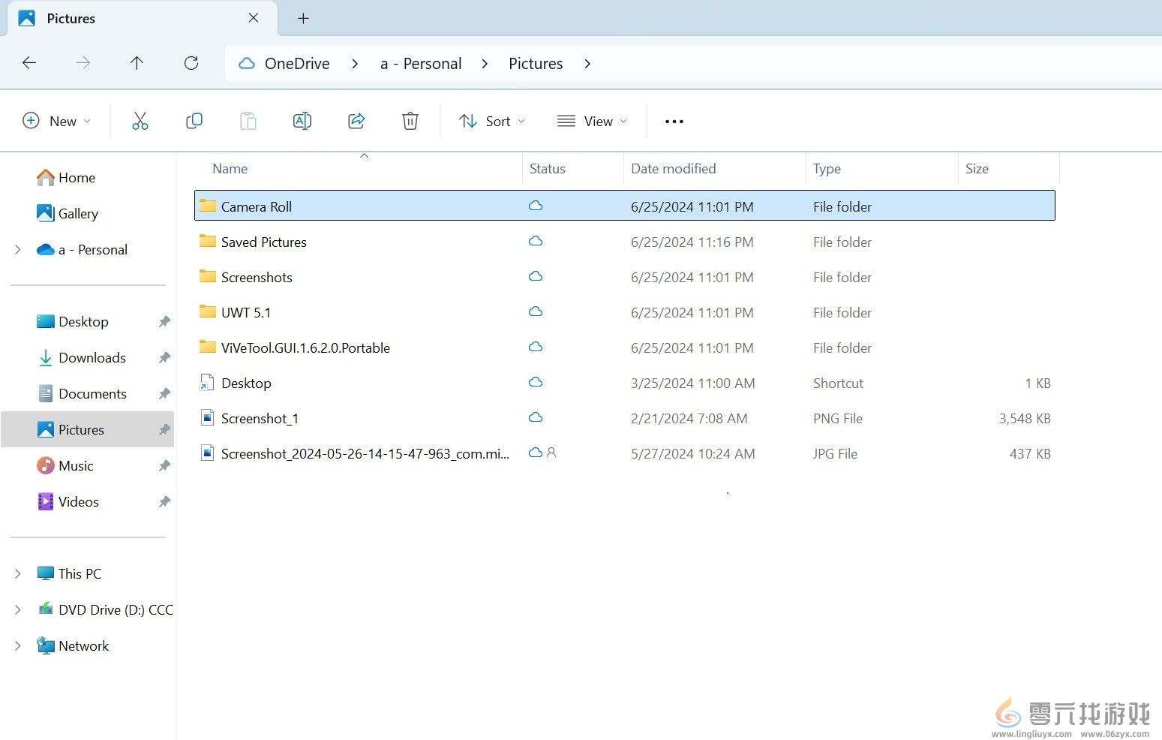This screenshot has height=740, width=1162.
Task: Click the Share icon in toolbar
Action: [x=356, y=121]
